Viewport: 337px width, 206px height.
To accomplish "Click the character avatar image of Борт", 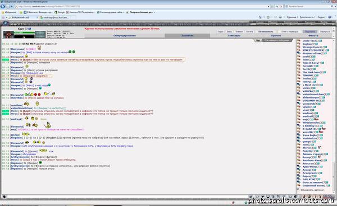I will pos(8,35).
